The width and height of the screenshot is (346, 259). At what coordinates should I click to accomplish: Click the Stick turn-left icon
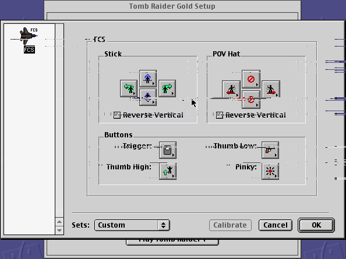coord(129,88)
